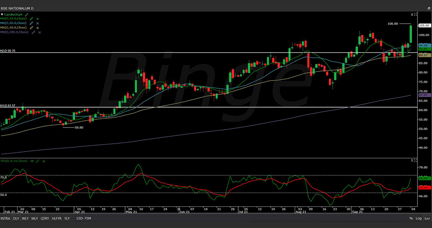Edit the MA(S,50.0,Close) indicator pencil
Screen dimensions: 432x228
[x=32, y=27]
